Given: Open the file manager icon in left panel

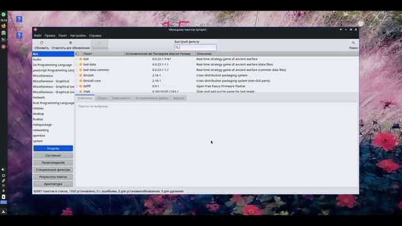Looking at the screenshot, I should click(4, 33).
